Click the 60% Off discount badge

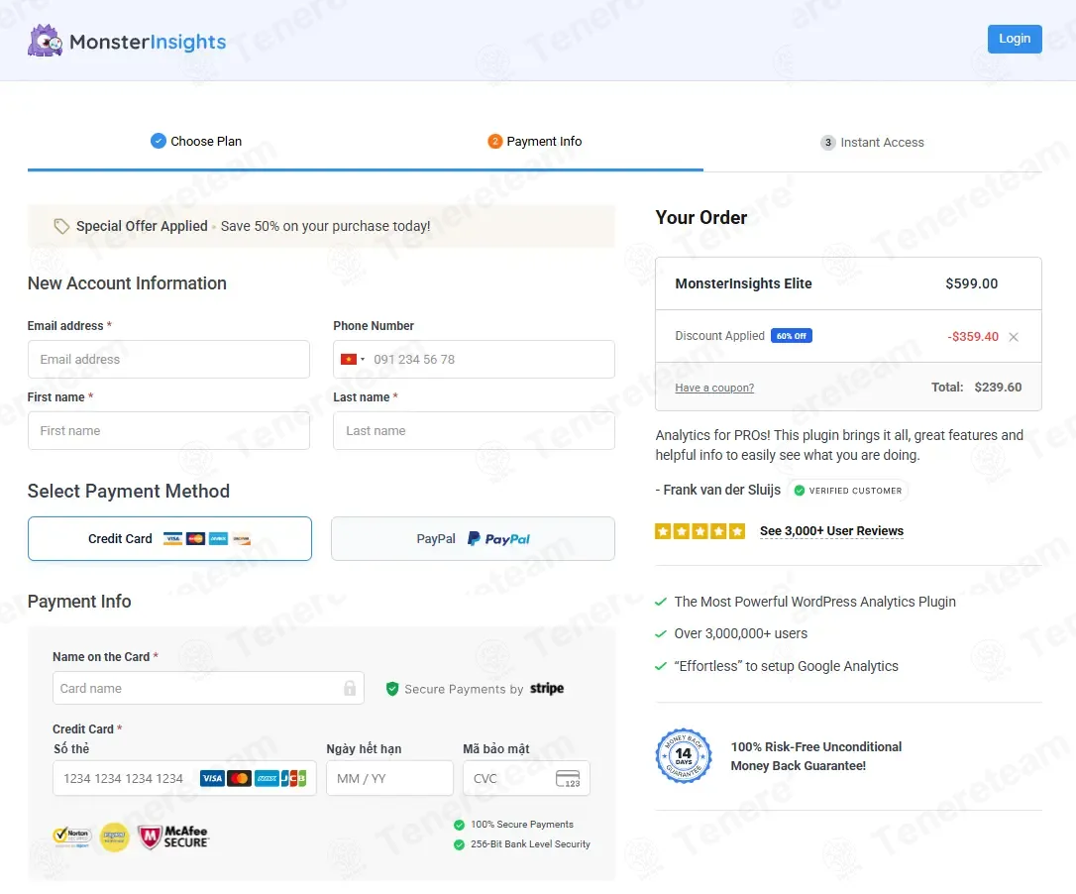tap(792, 336)
